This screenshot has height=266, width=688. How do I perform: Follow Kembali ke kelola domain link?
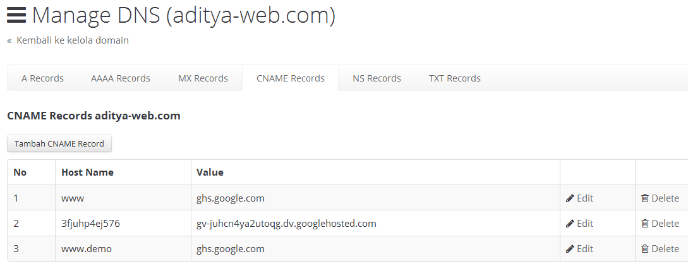tap(72, 40)
